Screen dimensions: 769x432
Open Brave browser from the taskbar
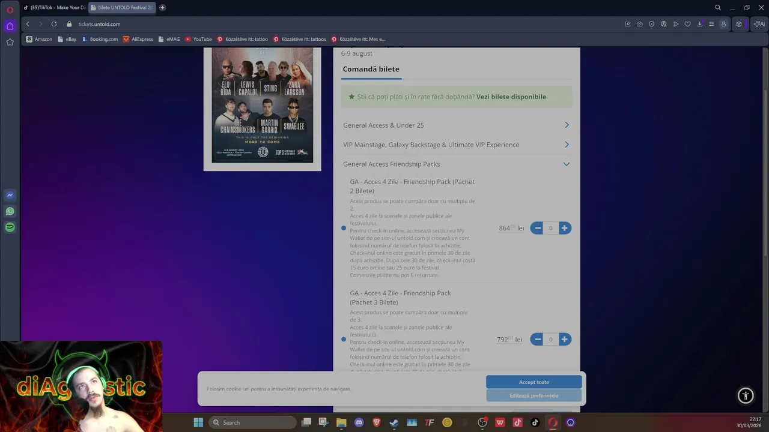tap(377, 422)
